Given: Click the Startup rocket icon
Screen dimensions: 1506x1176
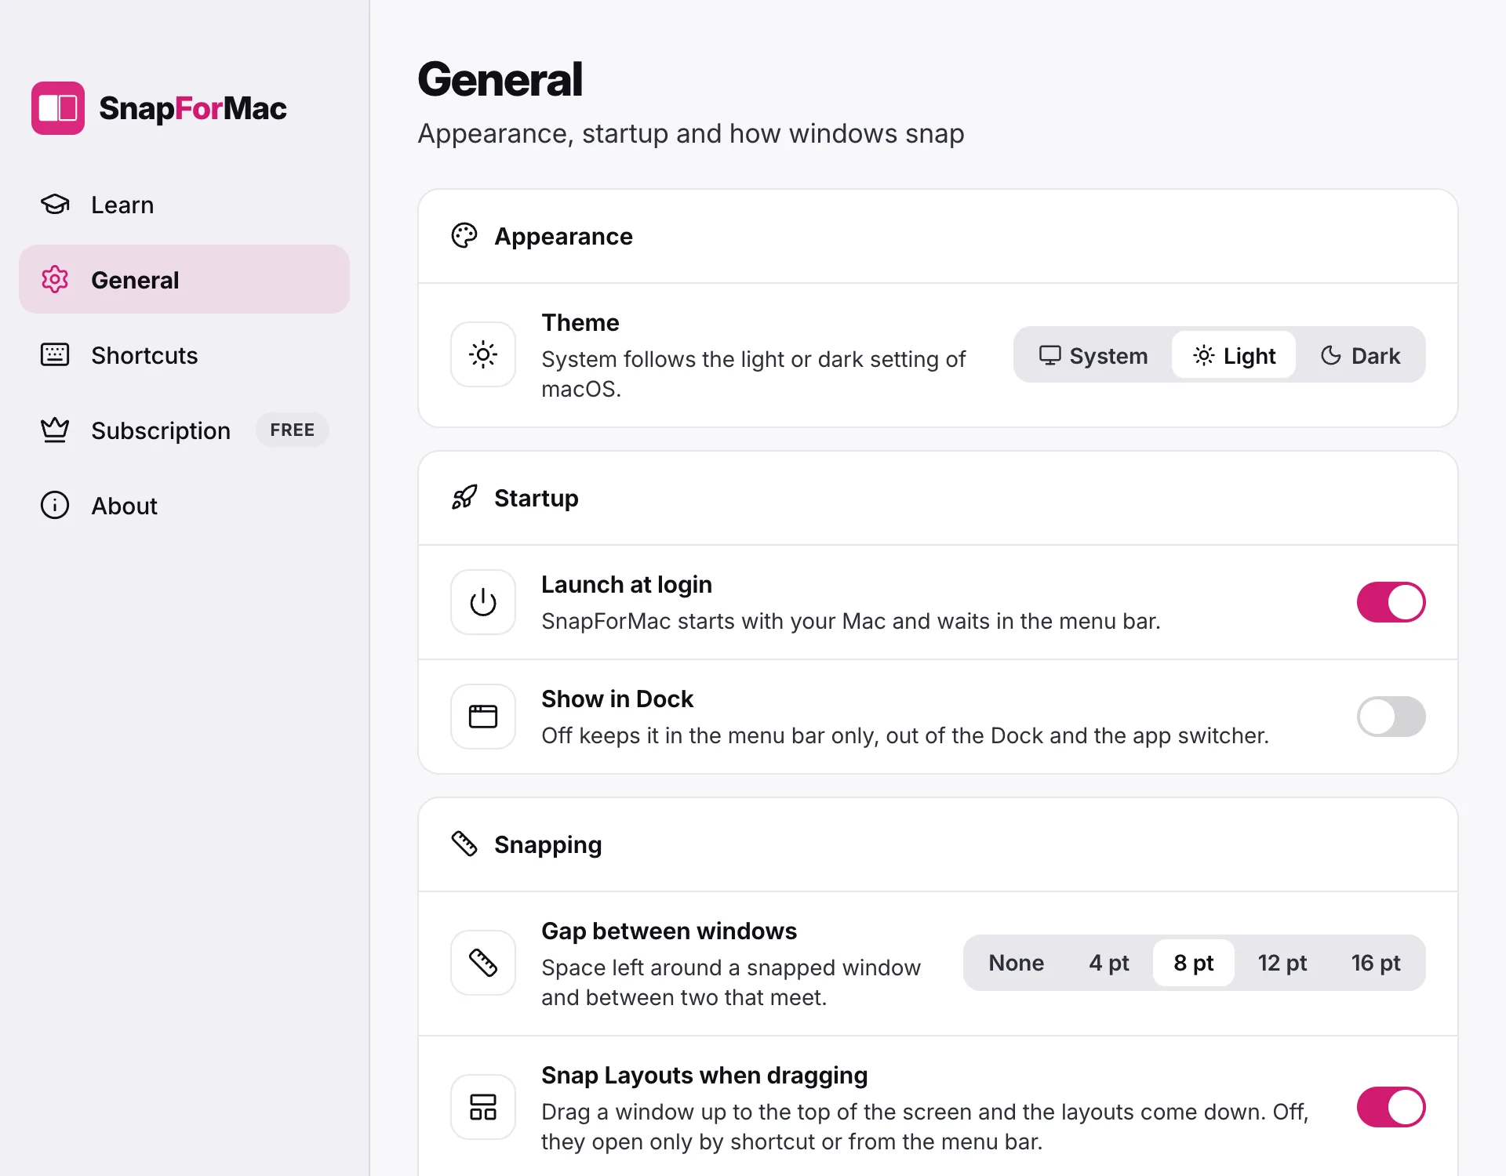Looking at the screenshot, I should point(464,498).
